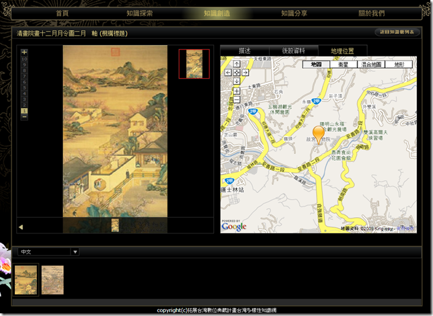Image resolution: width=433 pixels, height=316 pixels.
Task: Click the navigator overview thumbnail with red frame
Action: tap(194, 64)
